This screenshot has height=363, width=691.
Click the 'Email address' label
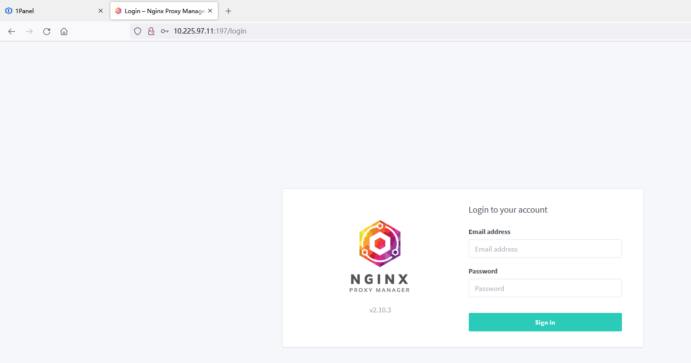[489, 232]
